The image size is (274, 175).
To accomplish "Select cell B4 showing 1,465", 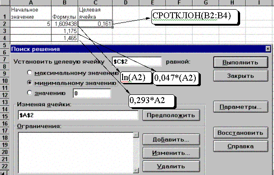I will 64,38.
